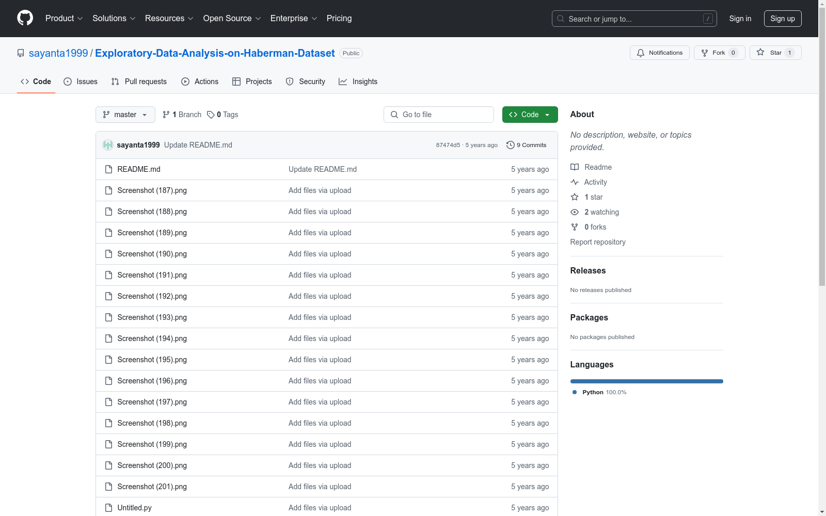Click the tag icon beside 0 Tags
Screen dimensions: 826x516
[211, 115]
